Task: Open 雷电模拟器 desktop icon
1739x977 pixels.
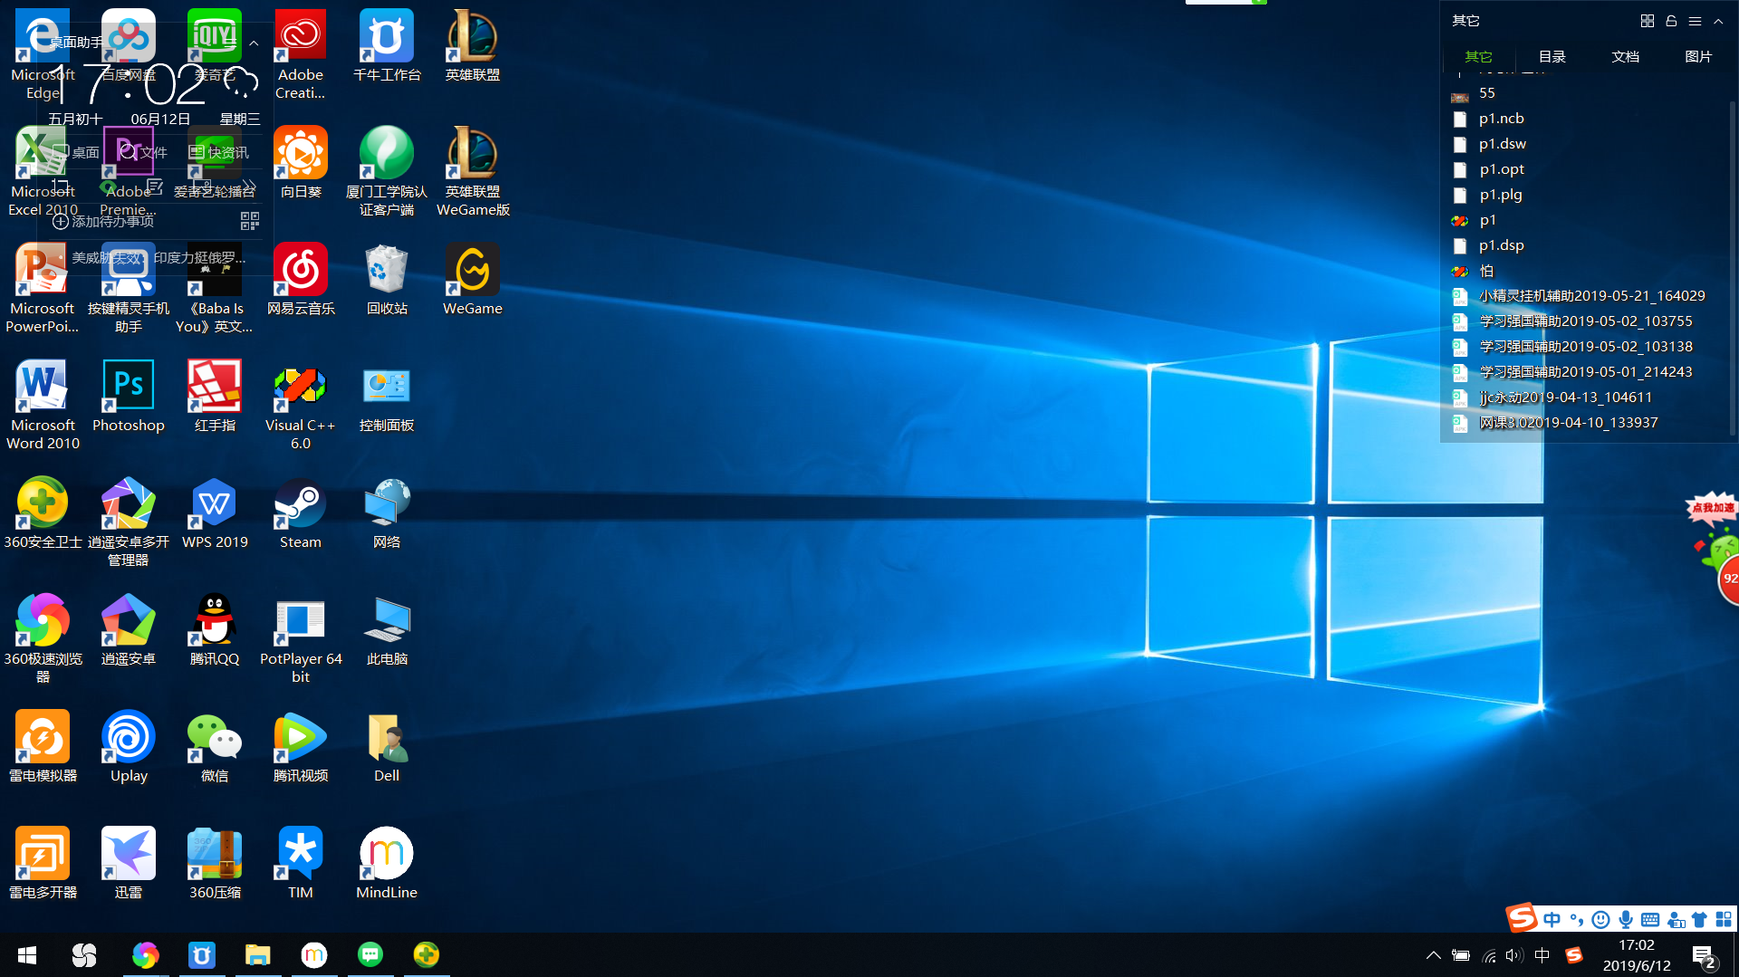Action: pos(43,747)
